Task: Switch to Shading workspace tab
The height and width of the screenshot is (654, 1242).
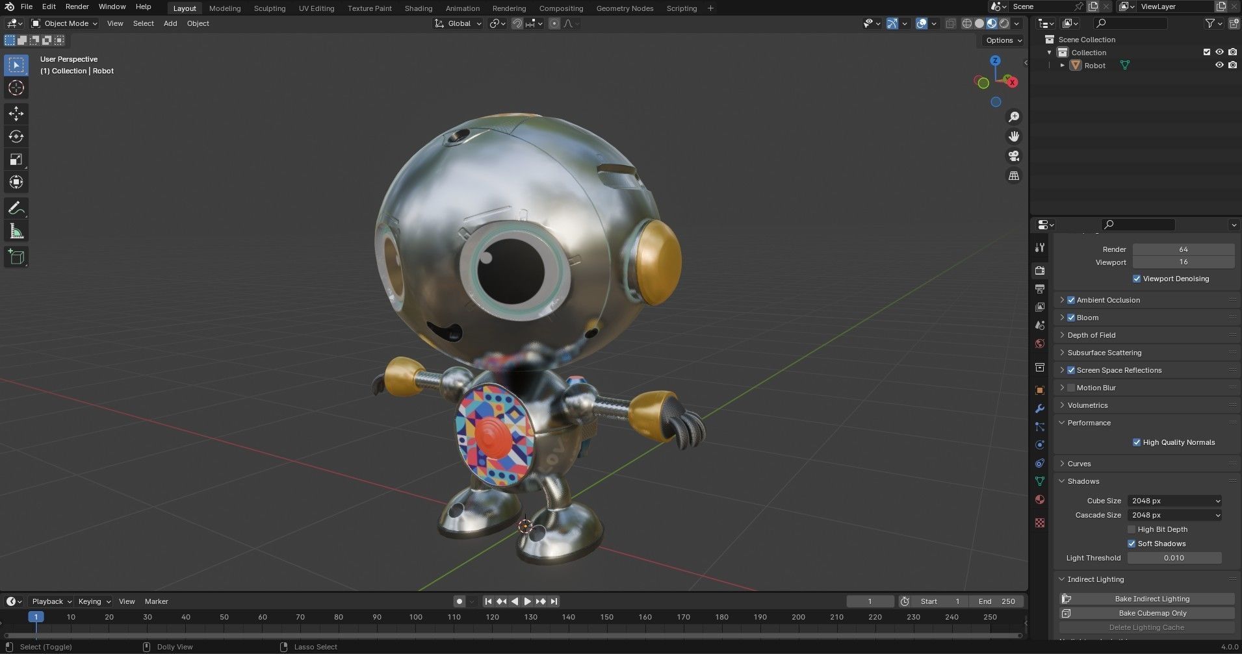Action: (419, 8)
